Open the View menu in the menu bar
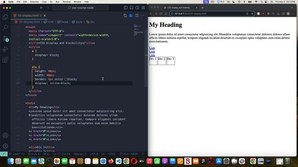298x167 pixels. click(44, 2)
